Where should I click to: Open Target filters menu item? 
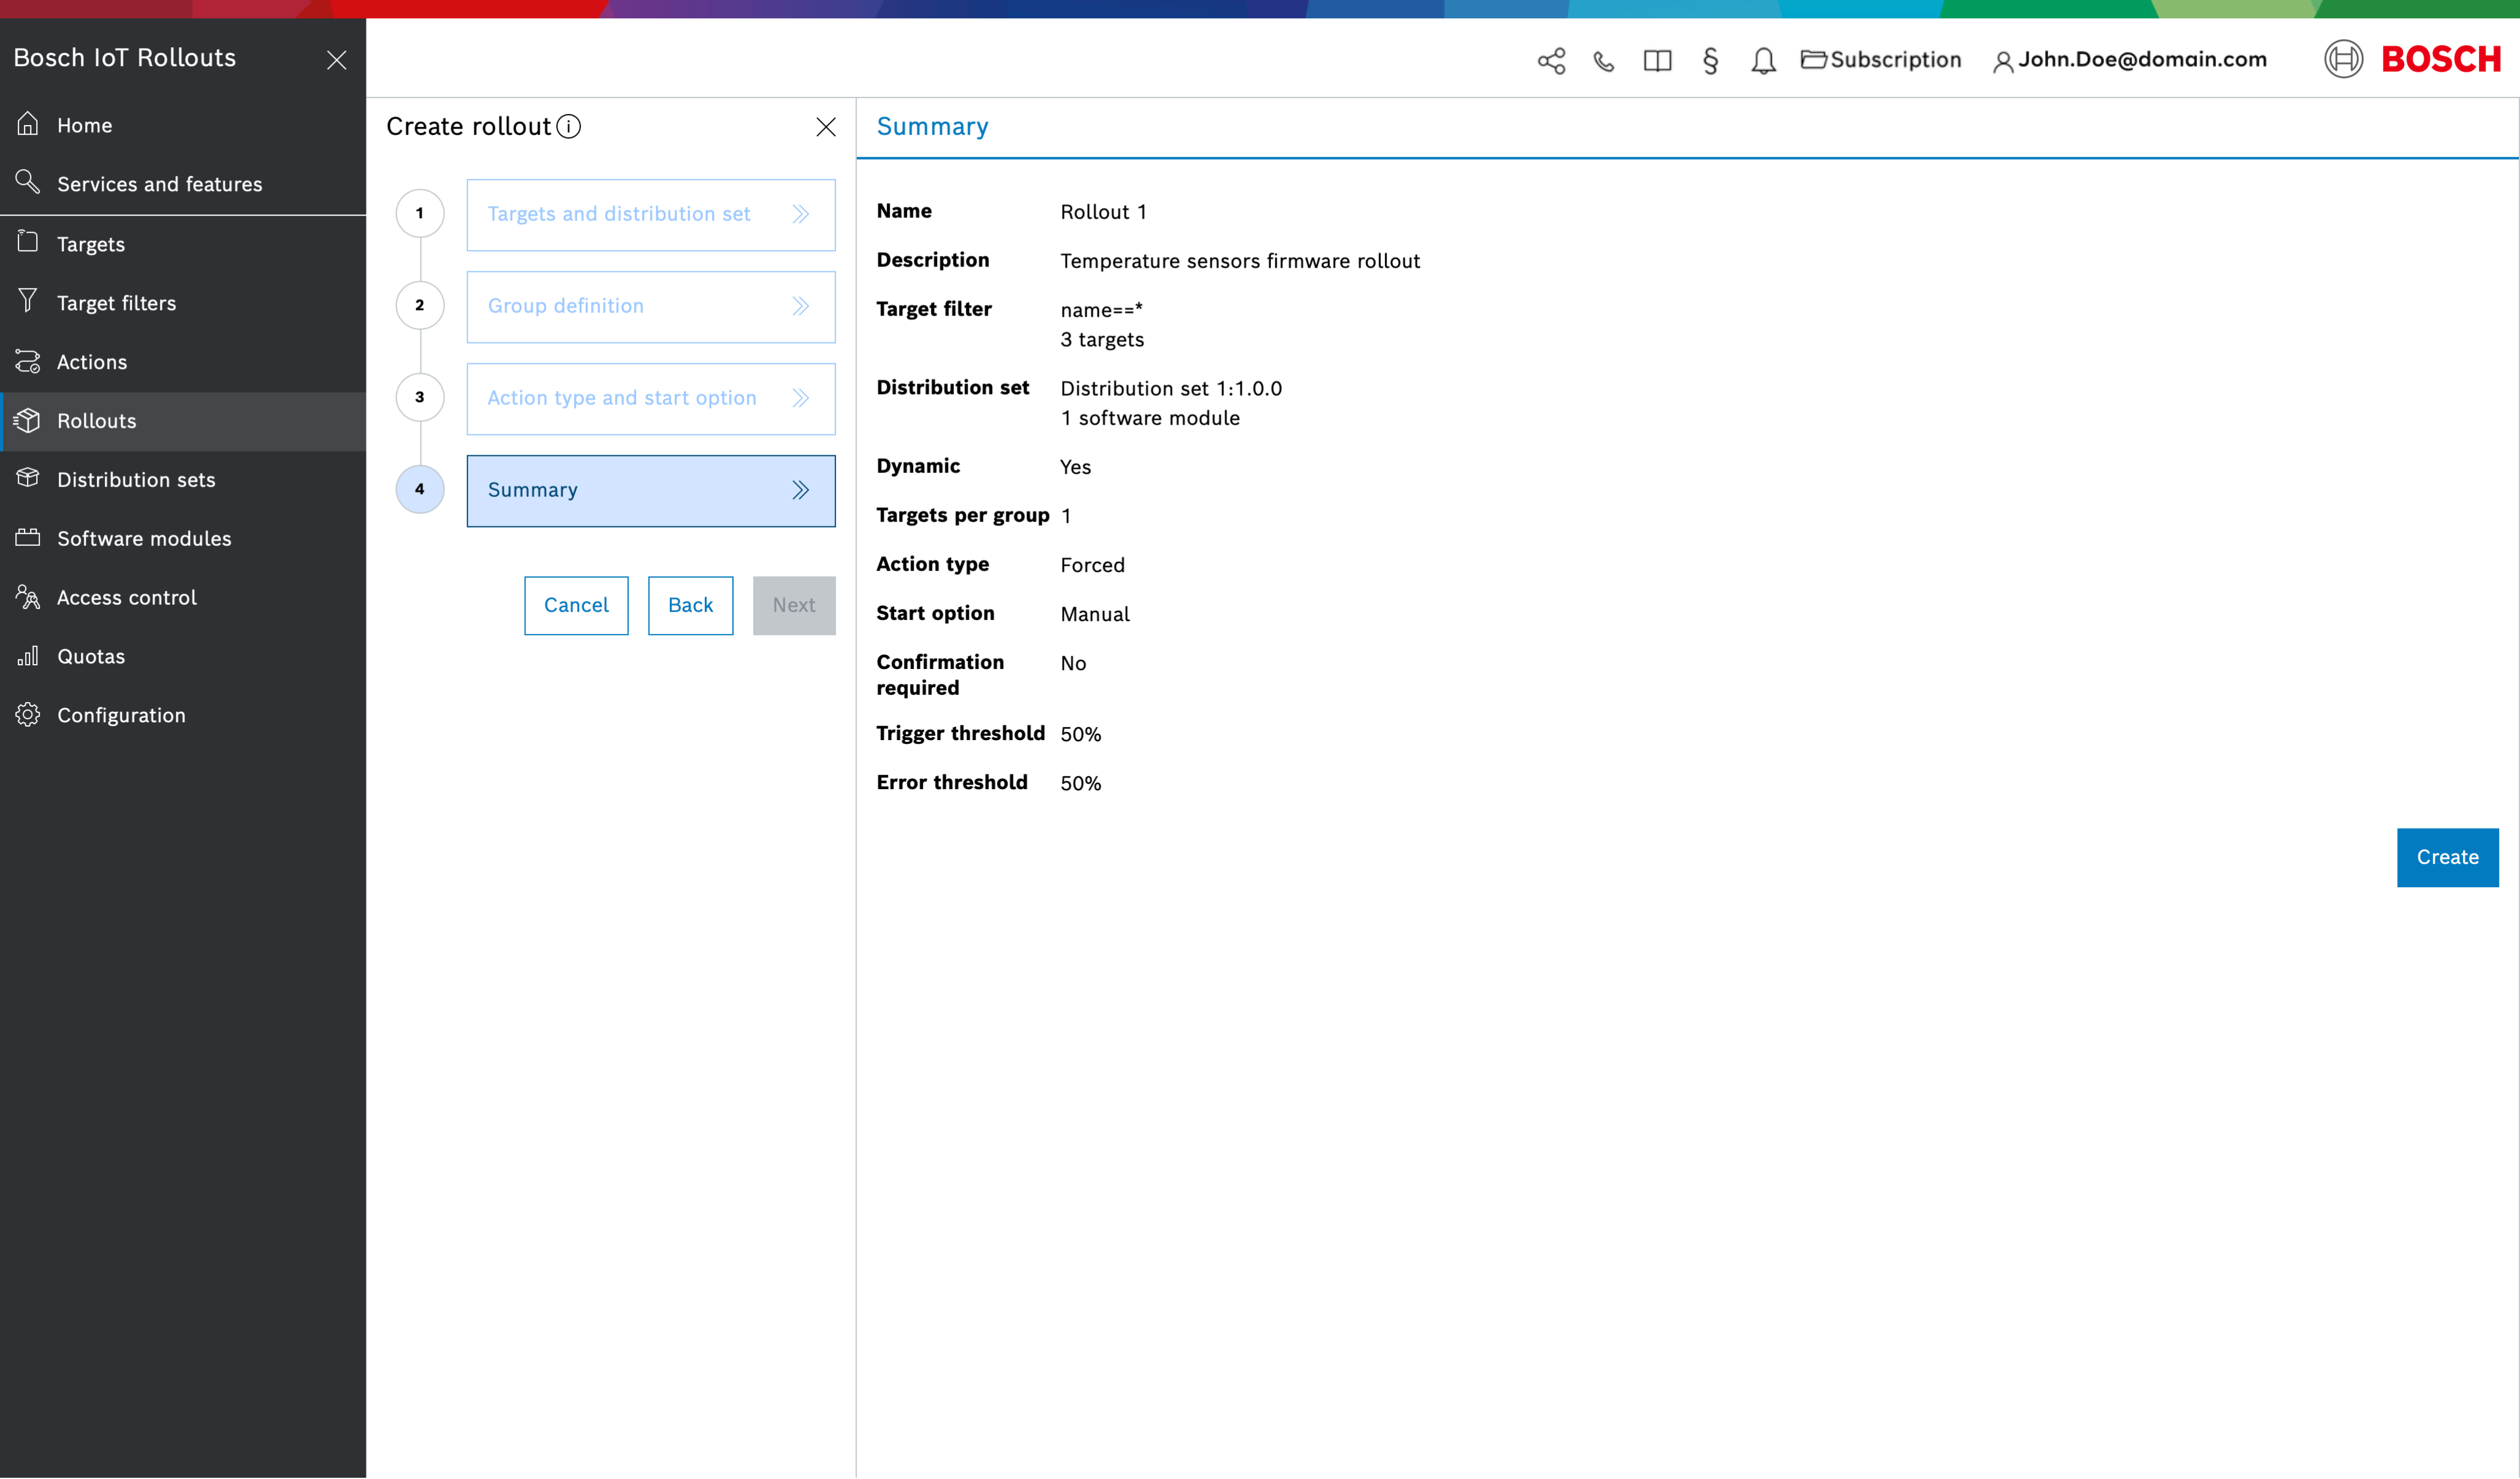183,303
